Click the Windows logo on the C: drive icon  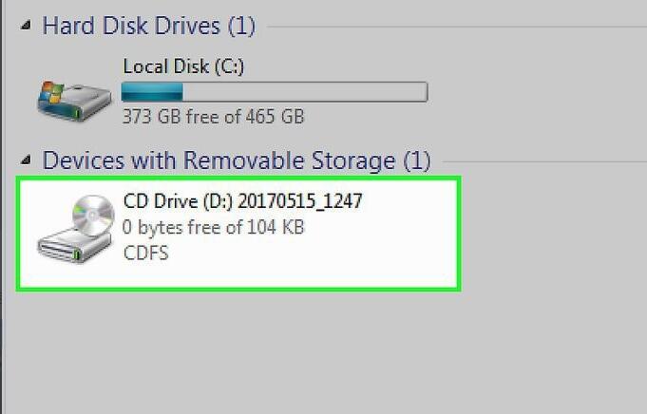pyautogui.click(x=51, y=93)
